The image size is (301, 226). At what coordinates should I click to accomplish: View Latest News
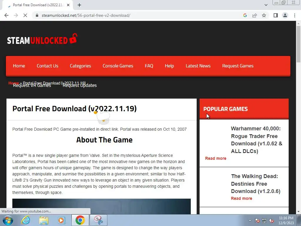tap(198, 66)
